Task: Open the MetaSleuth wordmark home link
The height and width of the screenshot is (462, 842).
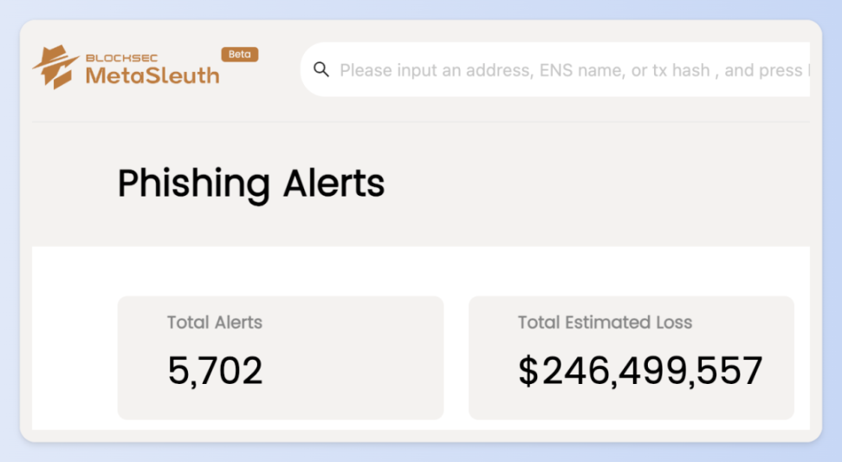Action: (x=152, y=75)
